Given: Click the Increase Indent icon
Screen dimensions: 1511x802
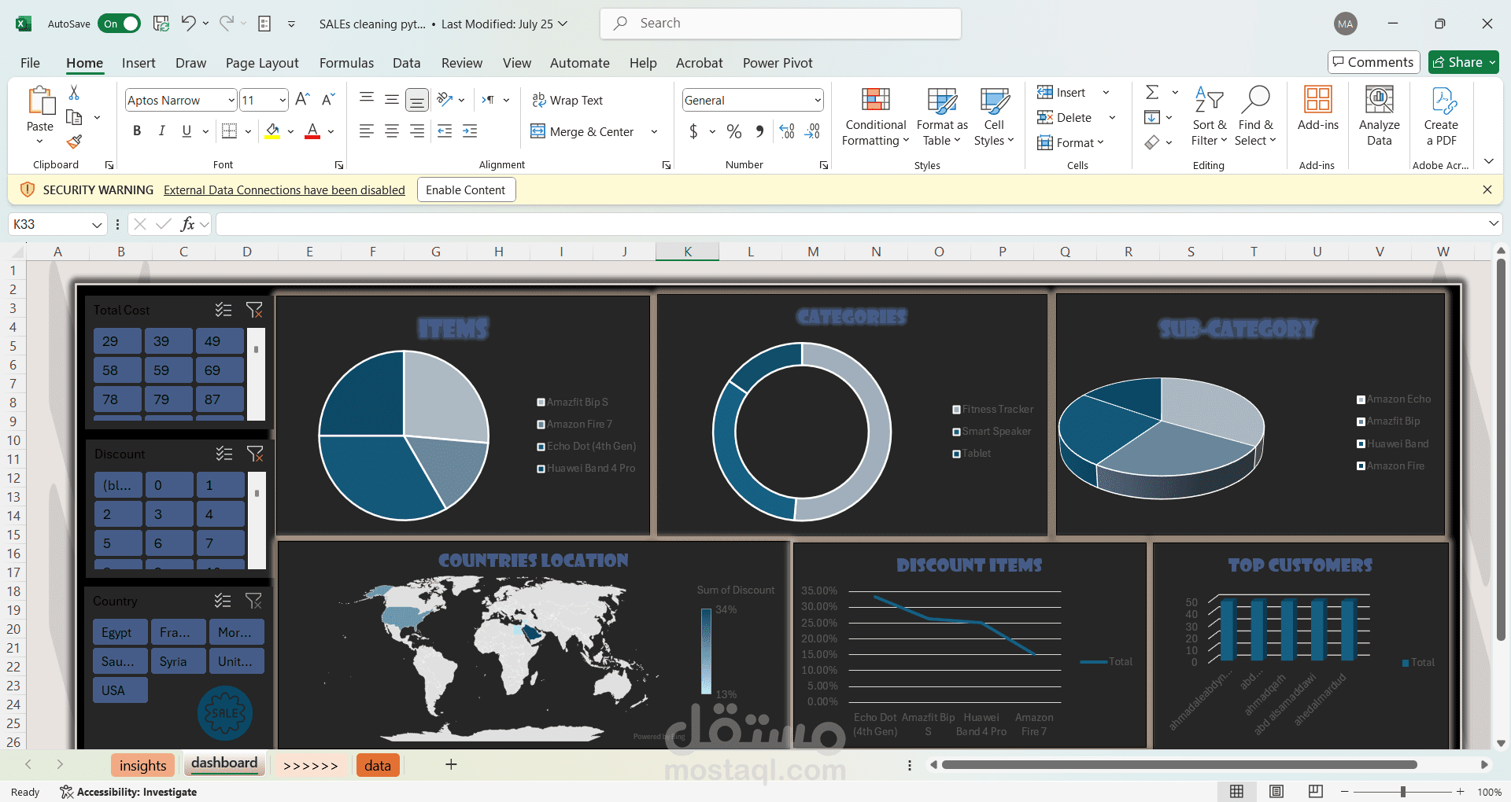Looking at the screenshot, I should (x=470, y=131).
